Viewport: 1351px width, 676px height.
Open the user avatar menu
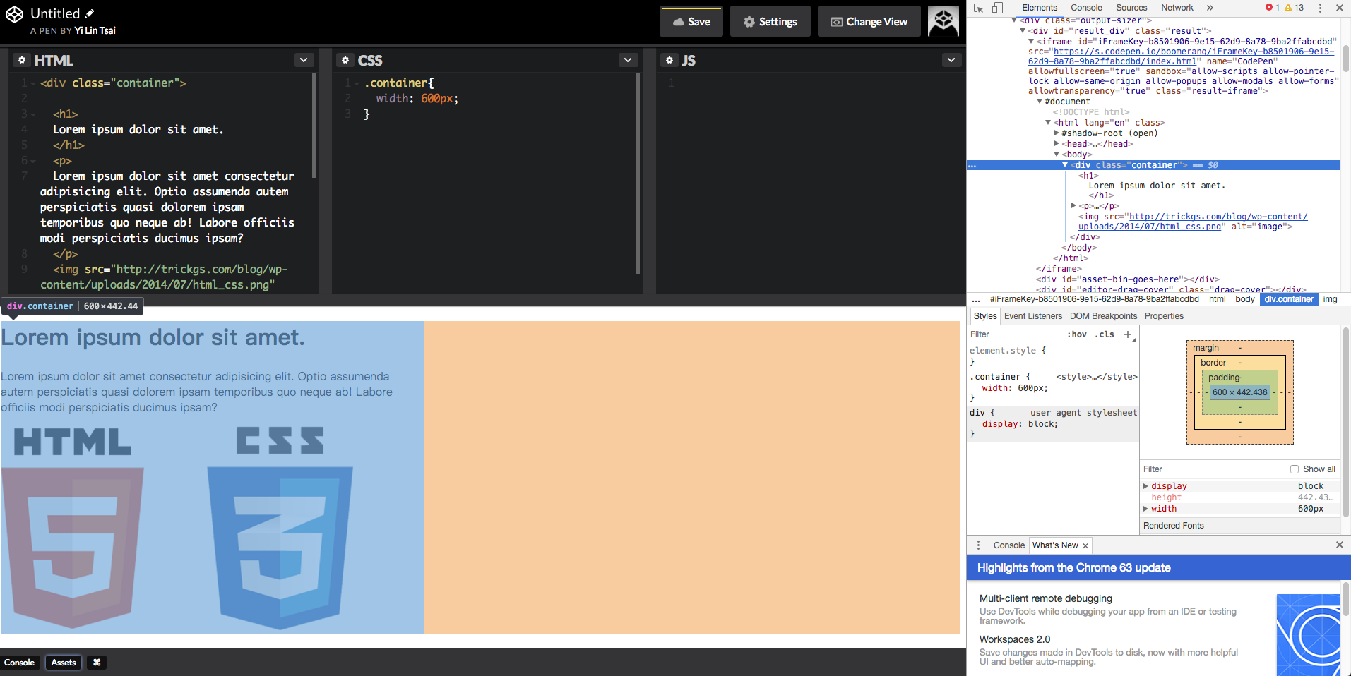(944, 21)
